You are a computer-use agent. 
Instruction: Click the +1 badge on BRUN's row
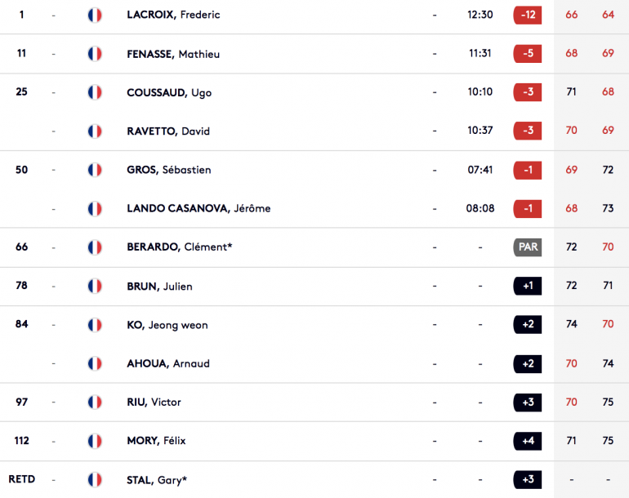(x=528, y=286)
